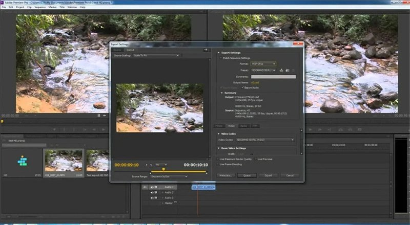Open the File menu
410x225 pixels.
coord(4,7)
